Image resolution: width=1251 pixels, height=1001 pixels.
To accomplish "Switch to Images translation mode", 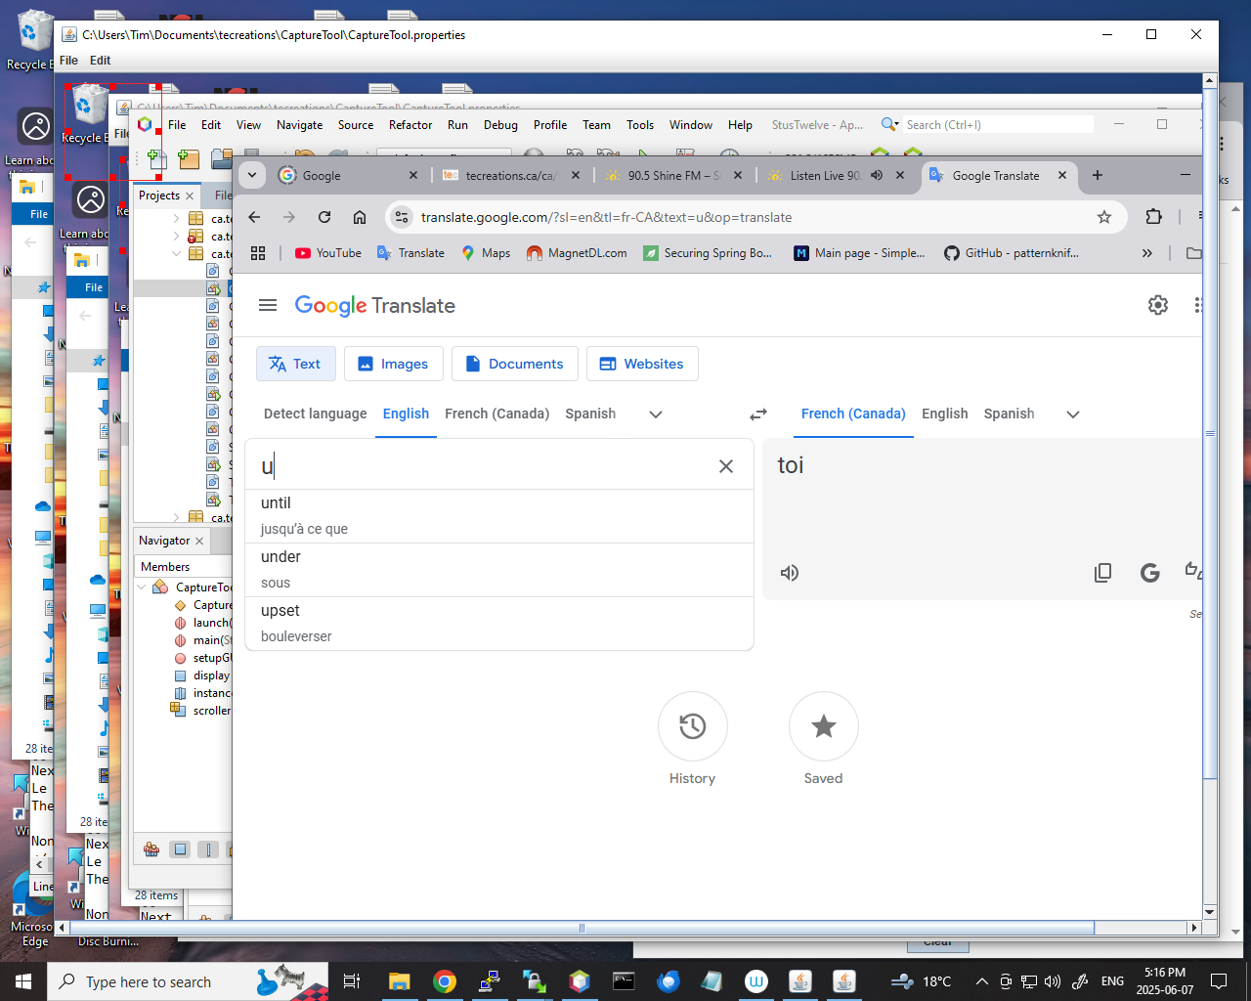I will 393,364.
